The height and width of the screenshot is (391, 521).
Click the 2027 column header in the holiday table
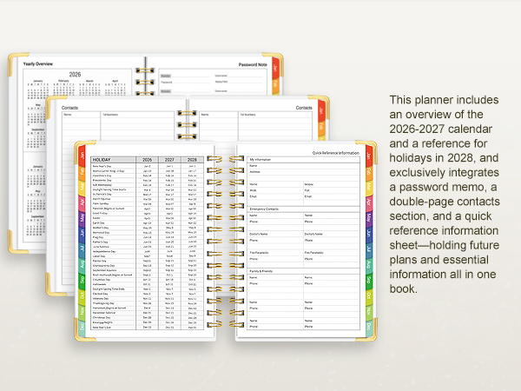[x=169, y=160]
